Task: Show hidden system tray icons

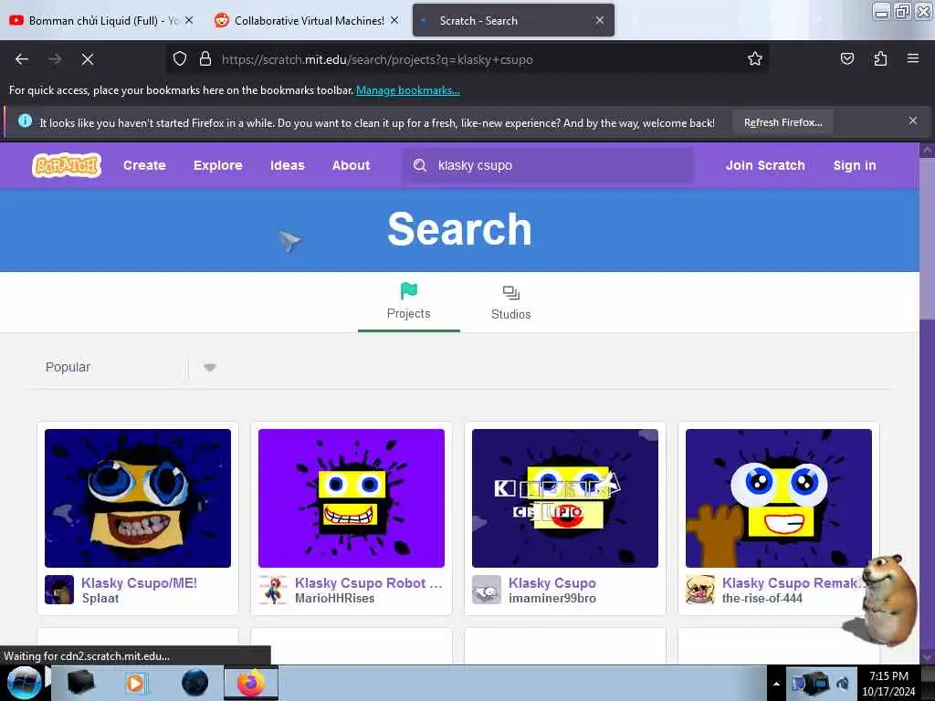Action: tap(776, 684)
